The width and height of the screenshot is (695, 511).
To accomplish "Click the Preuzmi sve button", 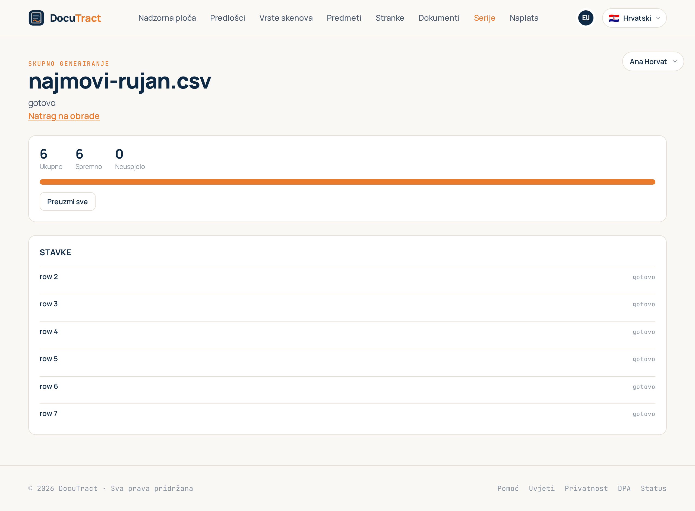I will [x=67, y=202].
